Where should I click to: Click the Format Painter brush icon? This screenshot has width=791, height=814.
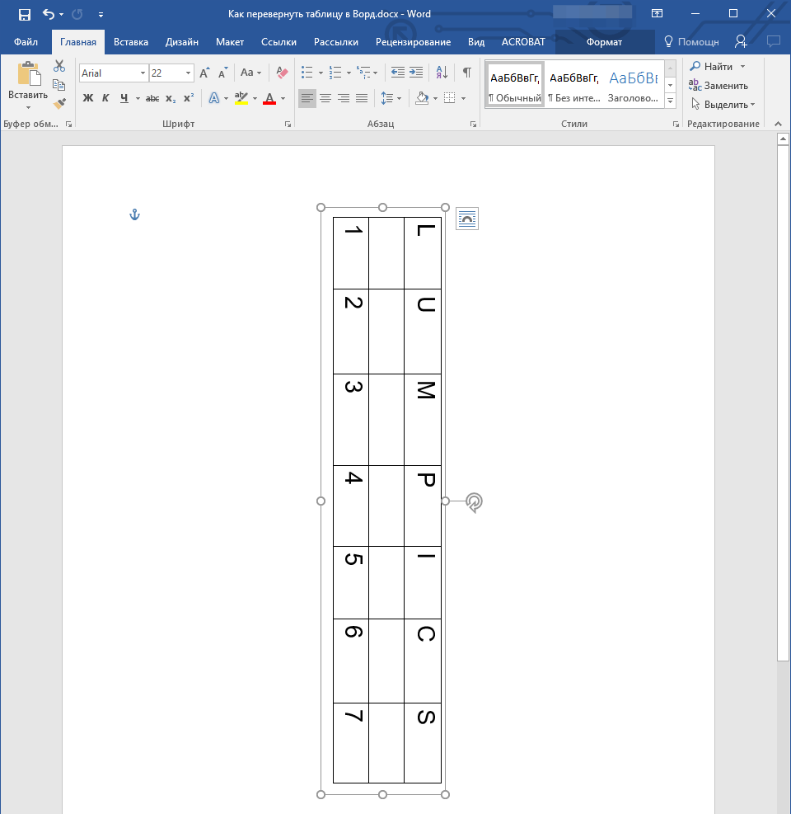point(59,104)
